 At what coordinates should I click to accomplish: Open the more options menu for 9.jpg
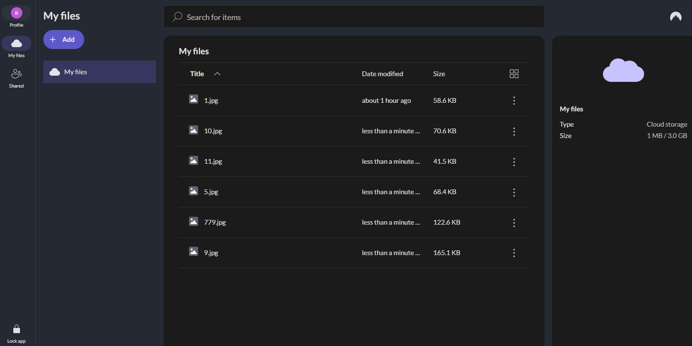514,253
